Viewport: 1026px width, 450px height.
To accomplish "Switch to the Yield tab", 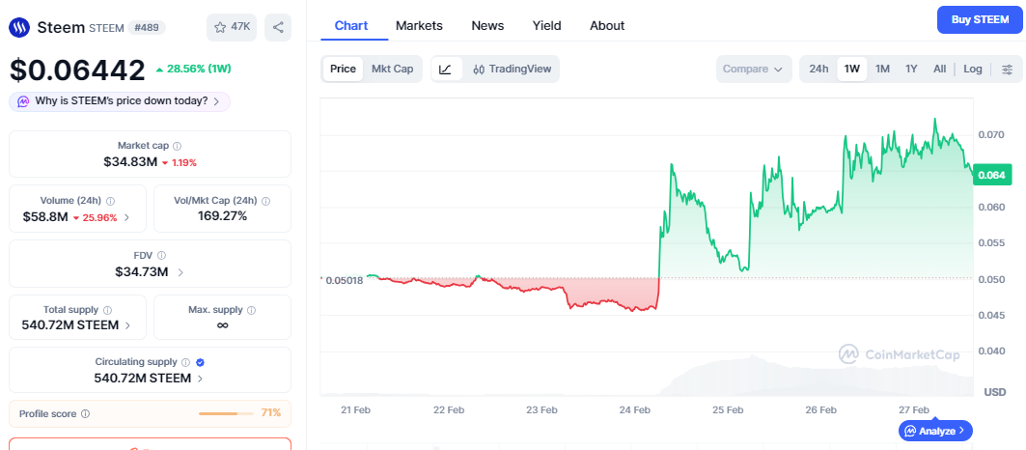I will tap(546, 25).
